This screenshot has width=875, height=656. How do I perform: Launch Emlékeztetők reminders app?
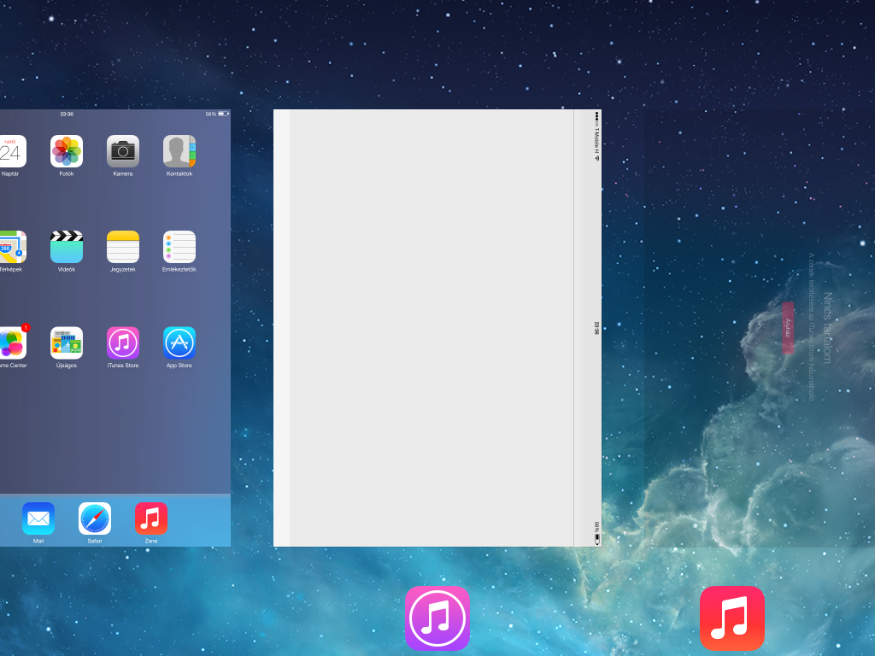point(179,247)
